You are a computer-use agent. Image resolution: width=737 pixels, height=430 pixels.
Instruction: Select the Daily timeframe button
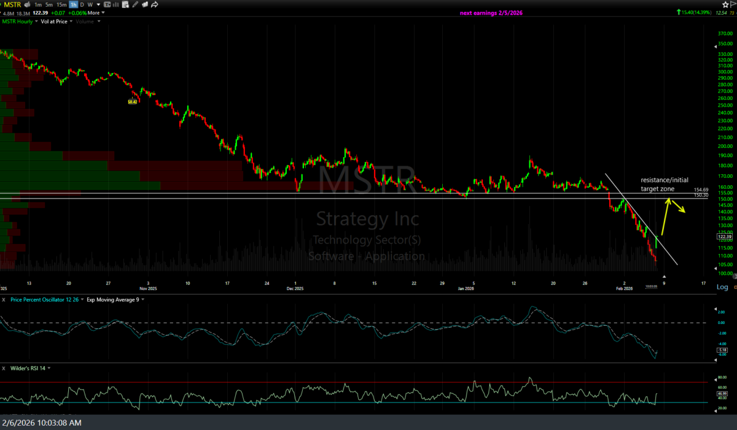click(x=82, y=4)
